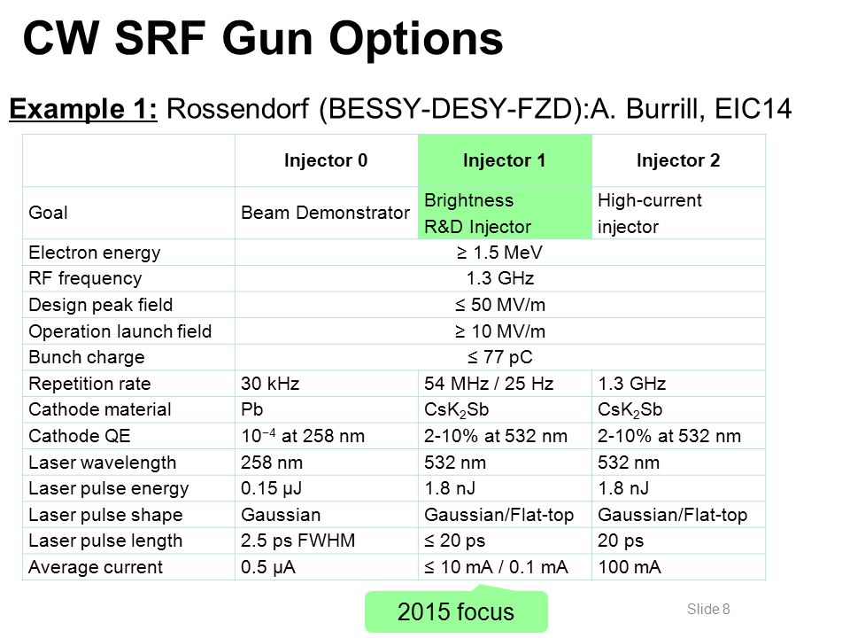Select the 'Laser pulse energy' row label
The image size is (850, 638).
click(108, 489)
